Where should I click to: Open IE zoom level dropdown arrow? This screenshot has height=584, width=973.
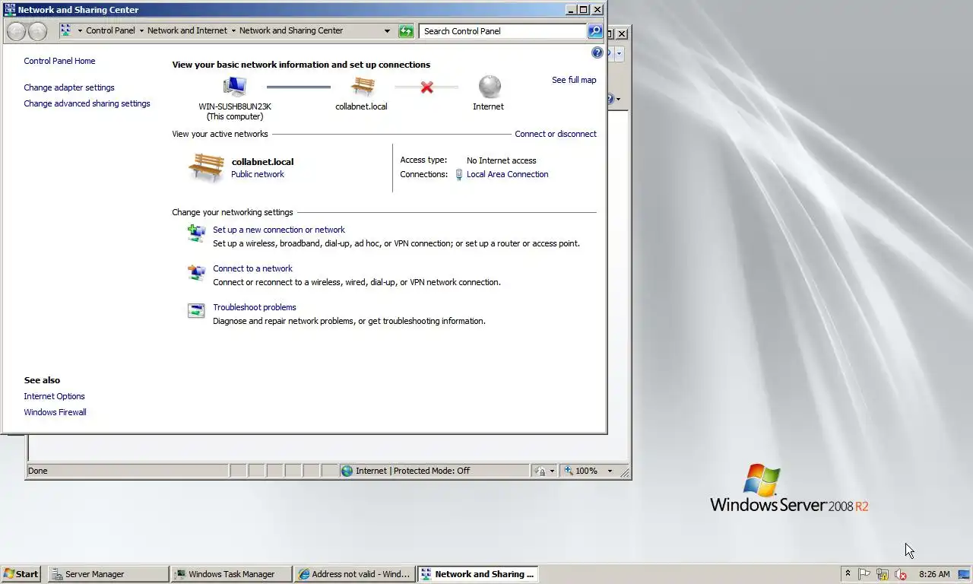point(610,471)
